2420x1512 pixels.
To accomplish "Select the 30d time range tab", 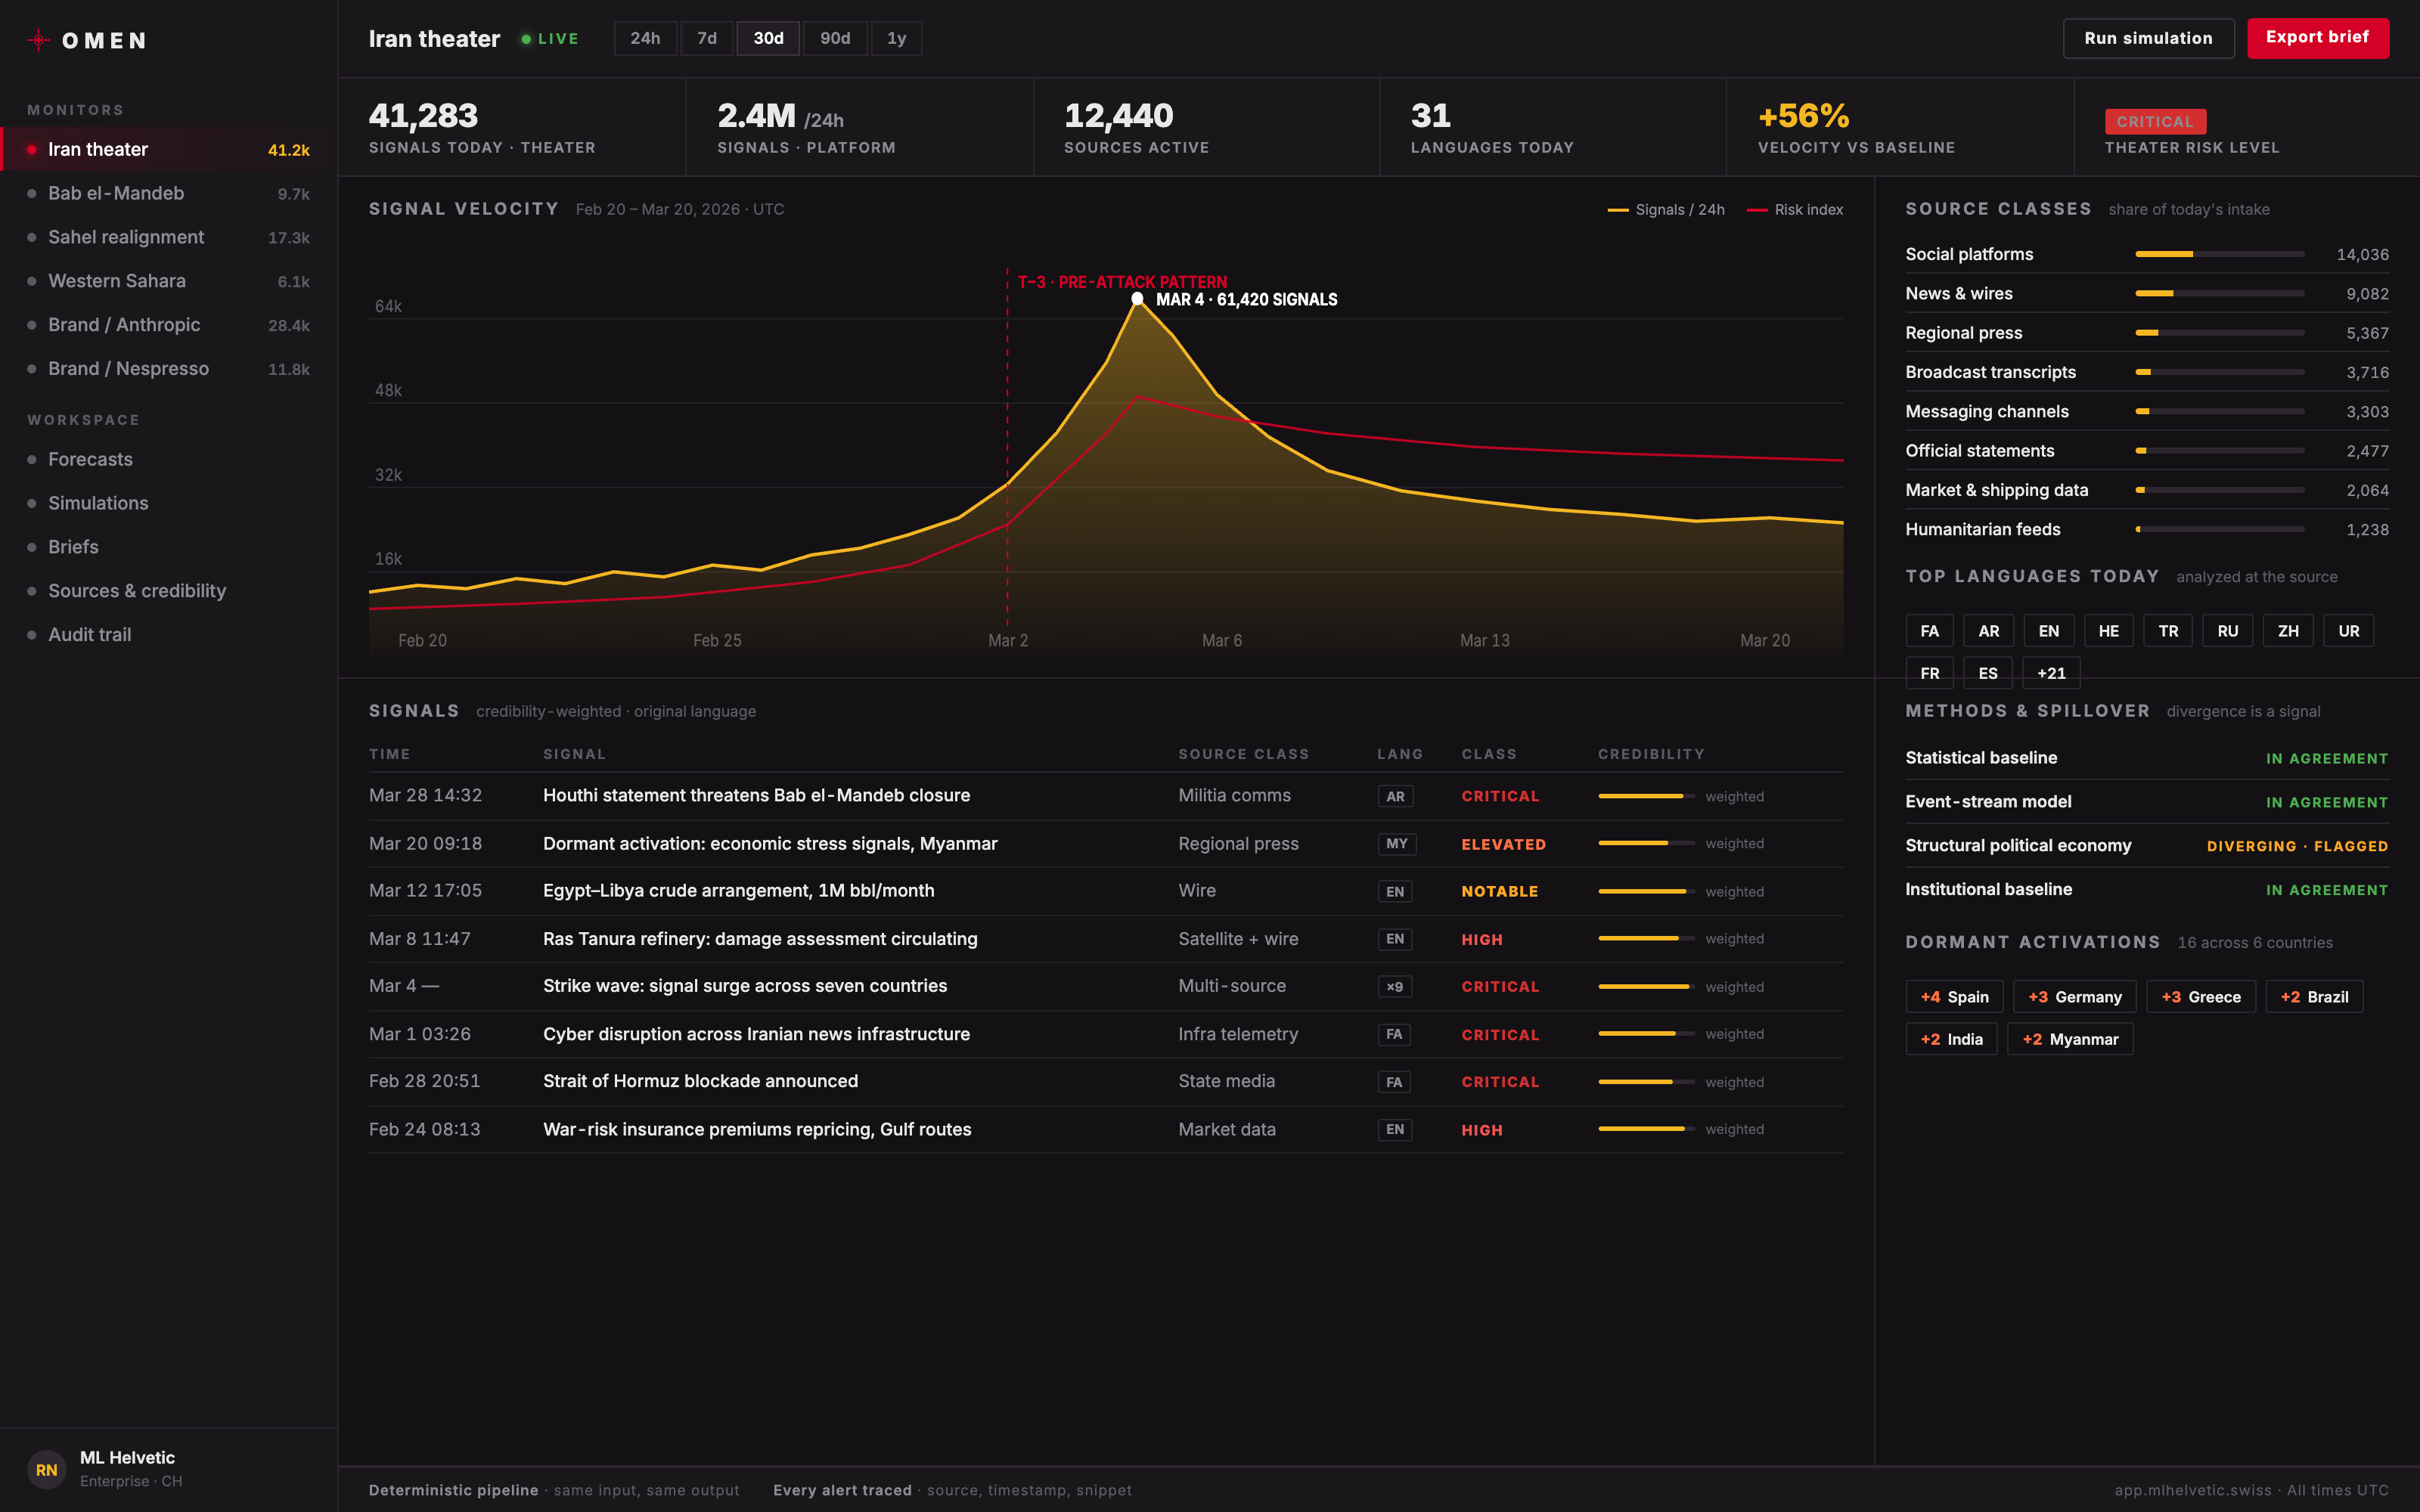I will [768, 38].
